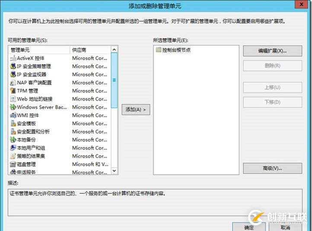Image resolution: width=312 pixels, height=231 pixels.
Task: Click the IP 安全策略管理 icon
Action: point(13,66)
